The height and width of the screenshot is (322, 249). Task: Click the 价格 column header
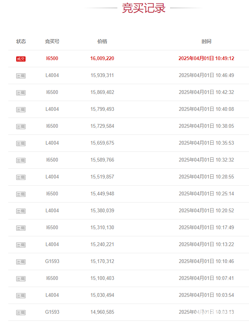[102, 41]
